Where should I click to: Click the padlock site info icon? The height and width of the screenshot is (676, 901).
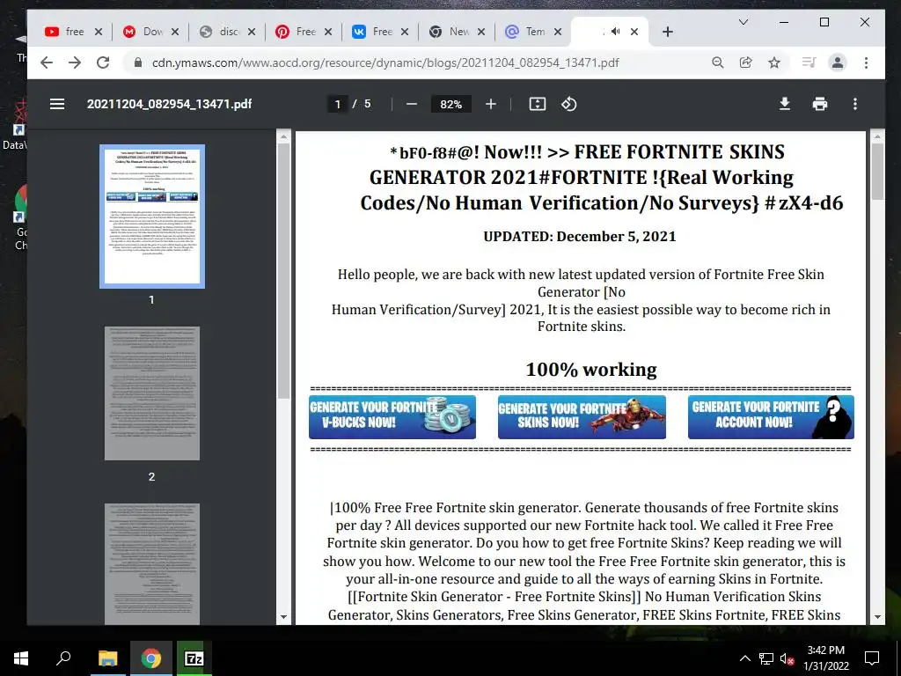click(x=138, y=62)
